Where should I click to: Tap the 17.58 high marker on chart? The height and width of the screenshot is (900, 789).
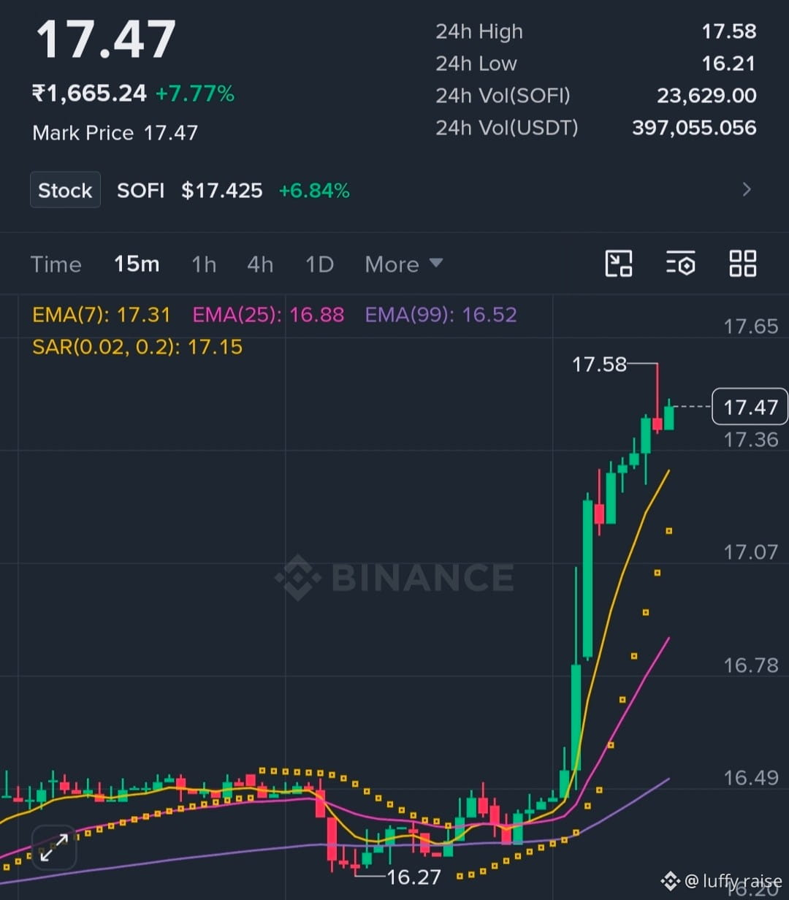click(599, 365)
